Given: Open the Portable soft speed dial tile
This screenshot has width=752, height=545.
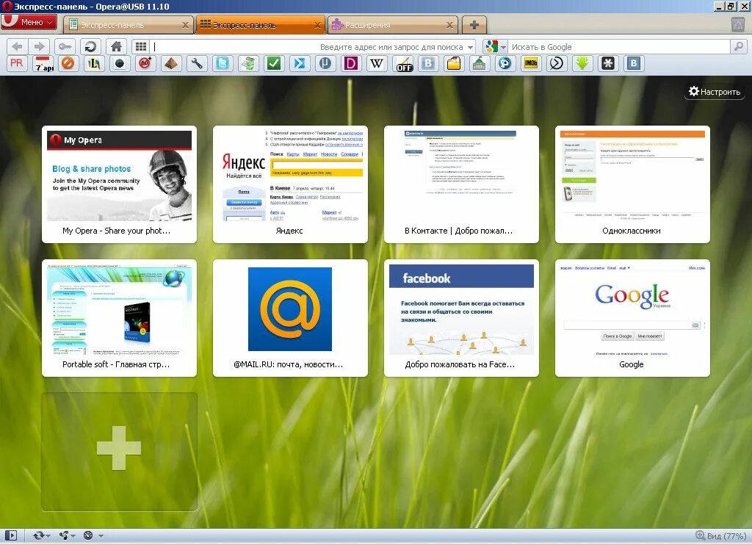Looking at the screenshot, I should pyautogui.click(x=120, y=318).
